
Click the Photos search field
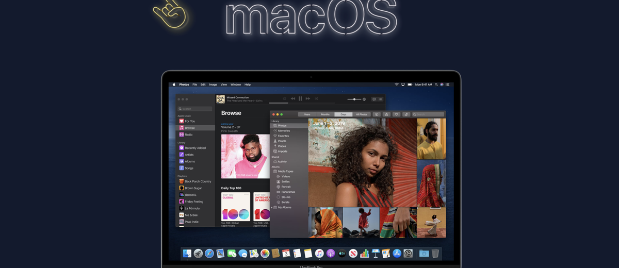(x=428, y=114)
